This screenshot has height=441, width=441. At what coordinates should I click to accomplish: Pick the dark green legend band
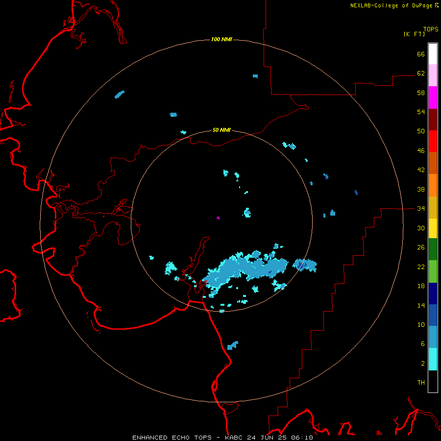pos(433,249)
